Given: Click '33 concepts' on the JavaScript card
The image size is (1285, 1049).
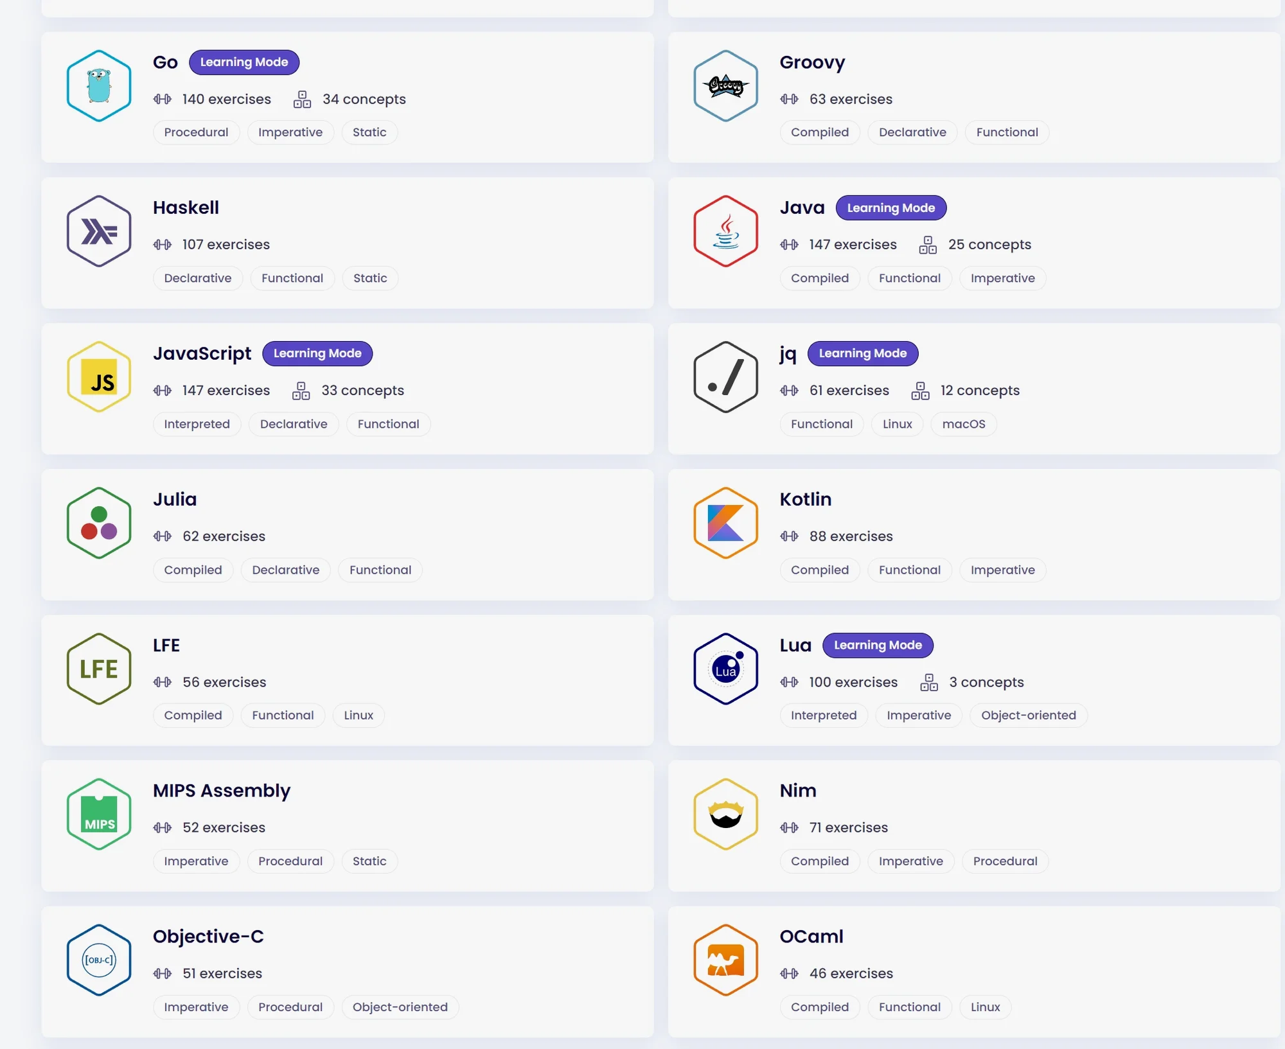Looking at the screenshot, I should tap(362, 391).
